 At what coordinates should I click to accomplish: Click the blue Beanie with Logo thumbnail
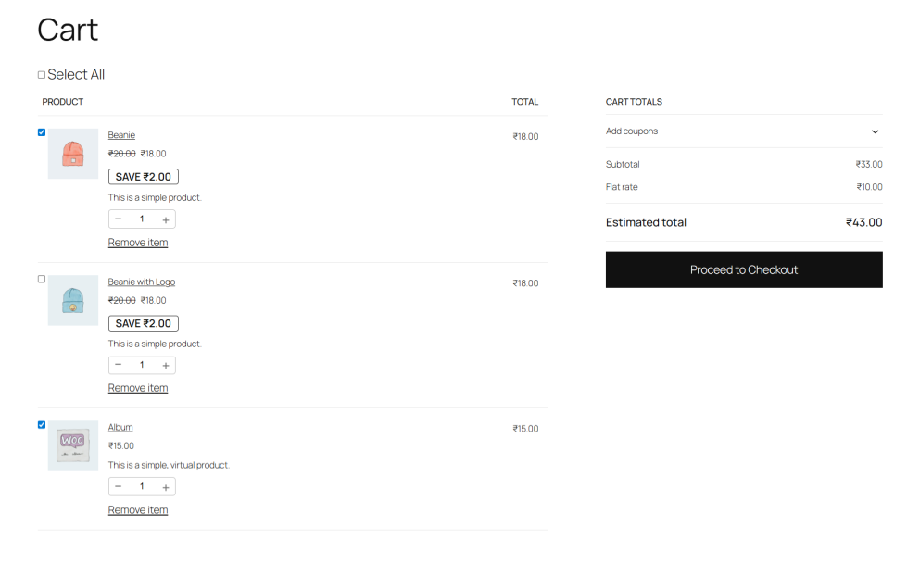pos(73,300)
